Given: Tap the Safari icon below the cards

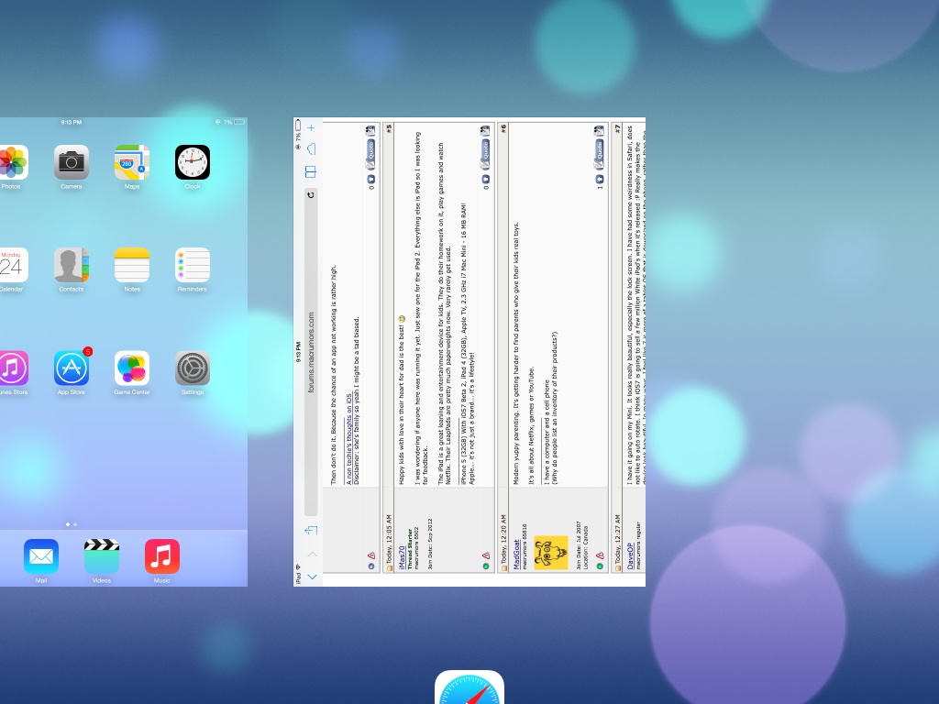Looking at the screenshot, I should click(469, 687).
